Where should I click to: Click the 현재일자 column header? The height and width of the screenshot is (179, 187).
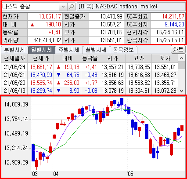[x=14, y=58]
